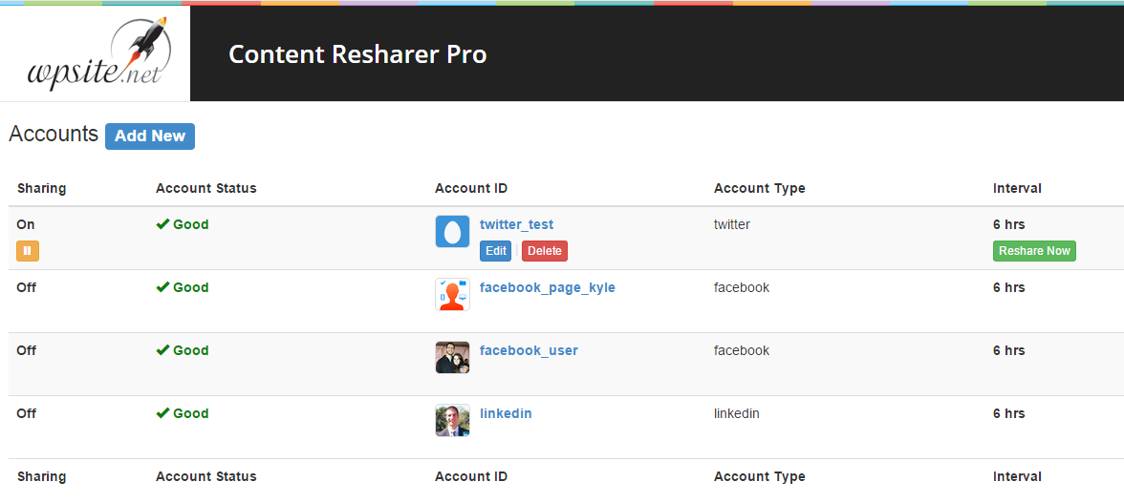The height and width of the screenshot is (503, 1124).
Task: Open the facebook_user account link
Action: 530,350
